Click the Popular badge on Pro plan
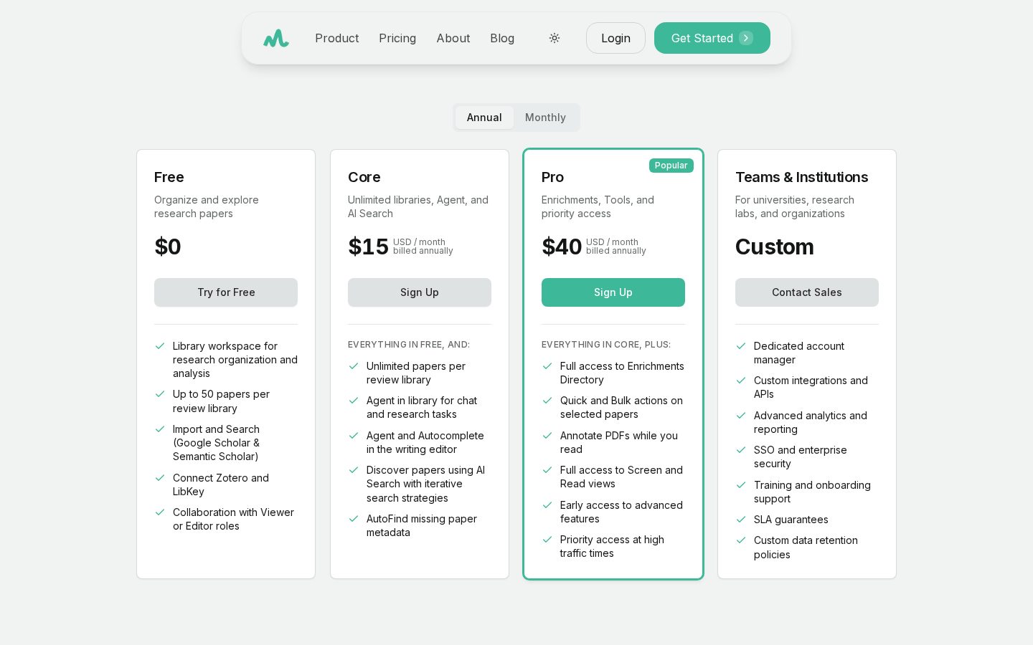 click(671, 166)
